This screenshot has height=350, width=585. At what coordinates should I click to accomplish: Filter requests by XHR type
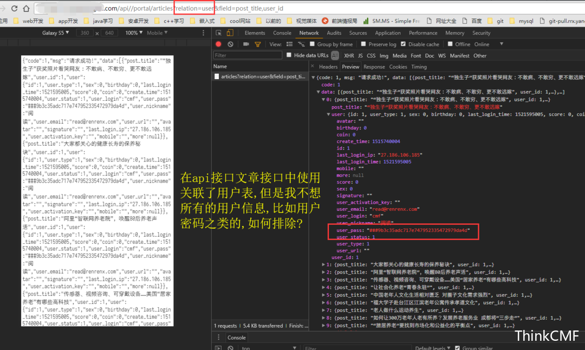pos(349,56)
